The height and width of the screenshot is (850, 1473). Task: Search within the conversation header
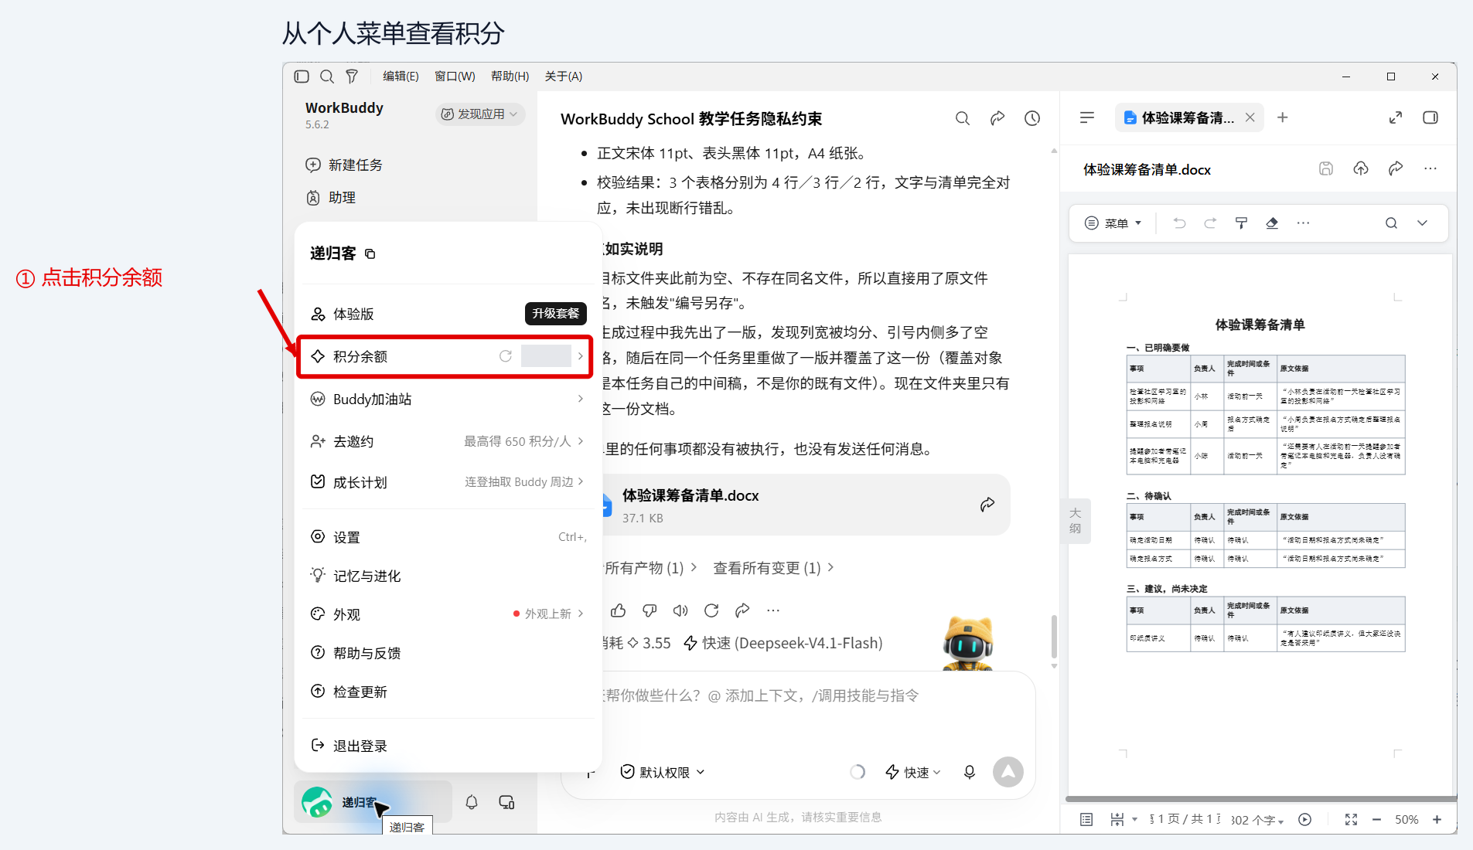click(x=963, y=118)
